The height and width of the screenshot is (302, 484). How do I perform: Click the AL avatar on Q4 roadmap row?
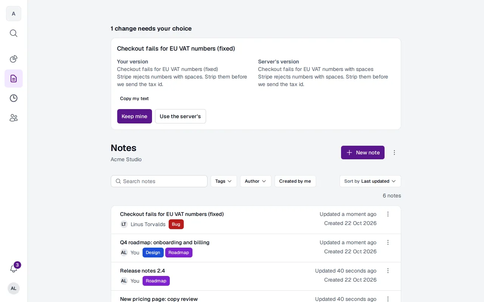tap(124, 253)
